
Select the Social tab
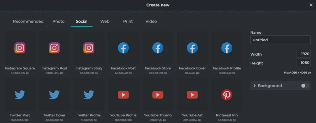pos(81,21)
